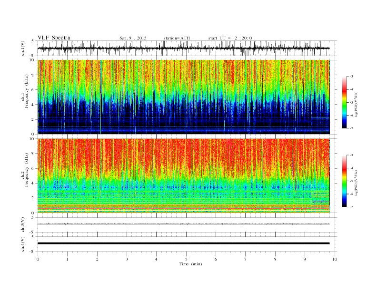
Task: Click the ch.1 "Frequency (kHz)" axis label
Action: click(27, 91)
